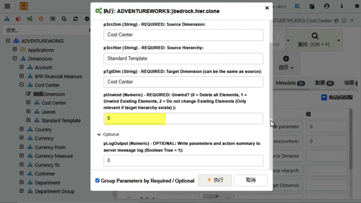Close the Cost Center tab
The image size is (361, 203).
[352, 21]
